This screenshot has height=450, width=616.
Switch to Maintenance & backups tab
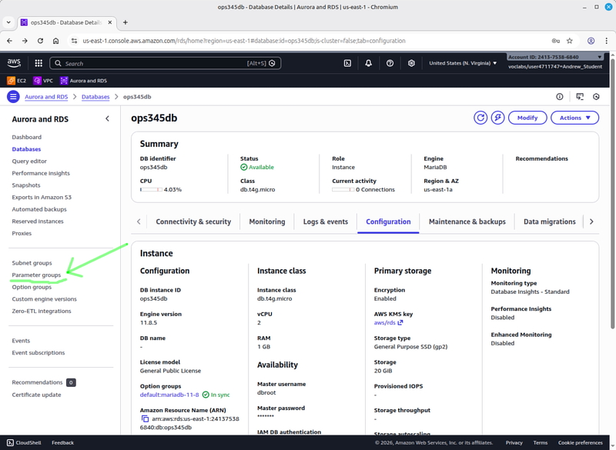(x=467, y=222)
